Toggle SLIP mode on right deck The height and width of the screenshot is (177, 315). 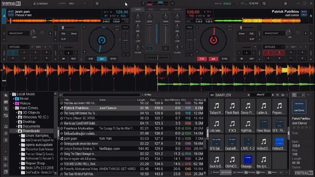[x=252, y=39]
